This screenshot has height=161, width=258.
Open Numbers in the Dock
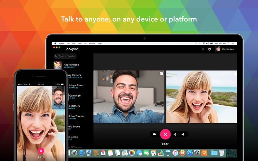pyautogui.click(x=161, y=153)
